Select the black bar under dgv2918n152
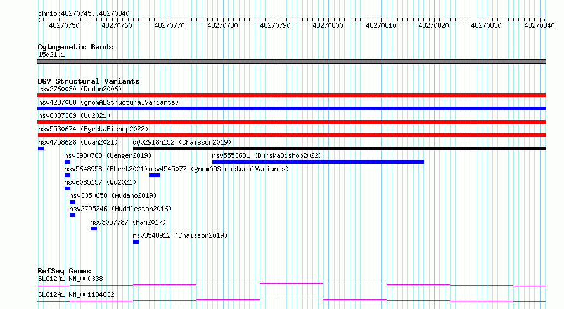Screen dimensions: 564x309 click(x=340, y=148)
